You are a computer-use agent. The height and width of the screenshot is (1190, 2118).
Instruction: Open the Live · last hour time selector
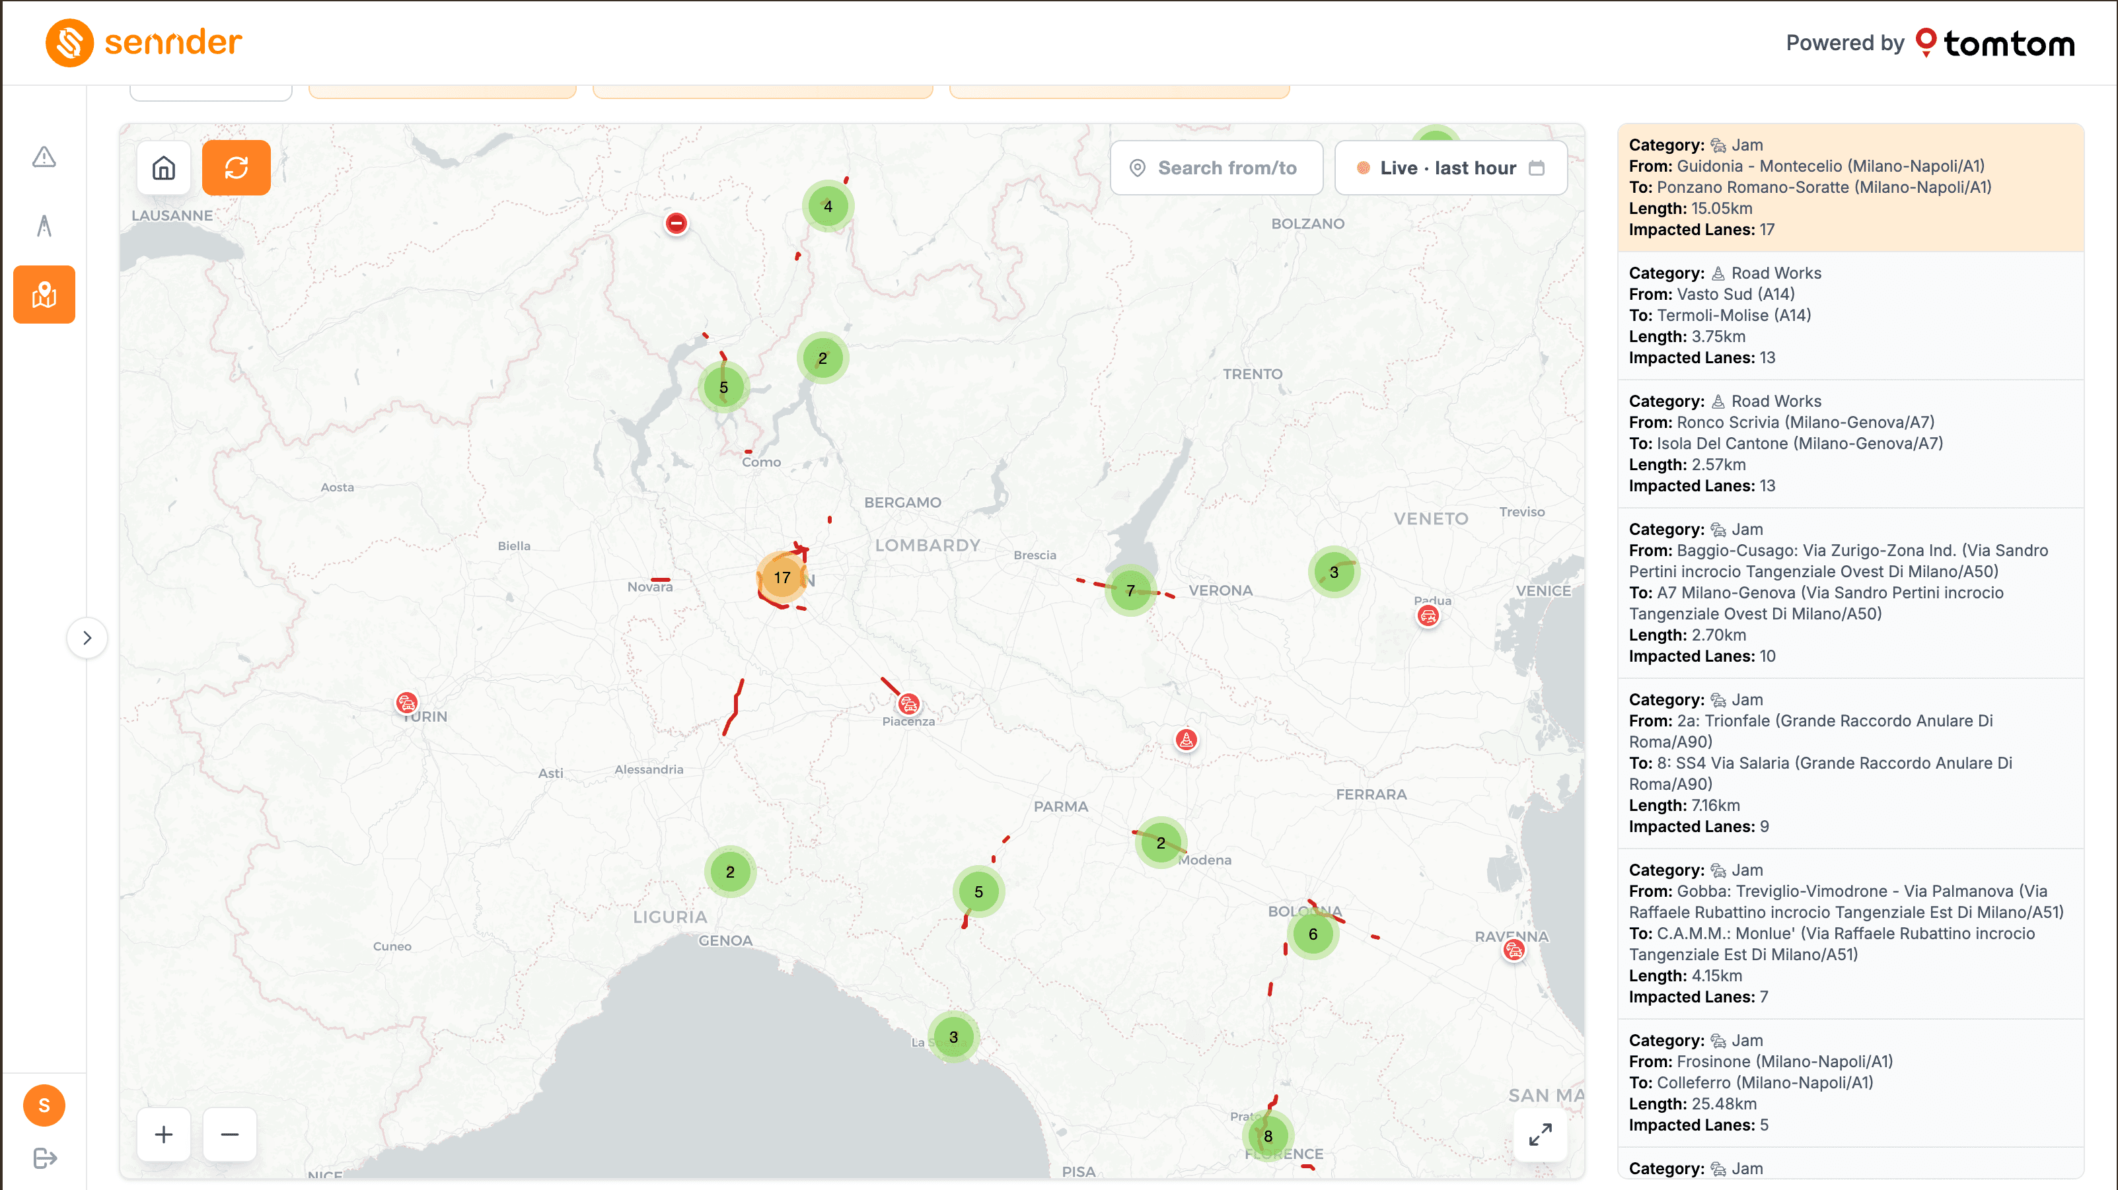click(1450, 168)
